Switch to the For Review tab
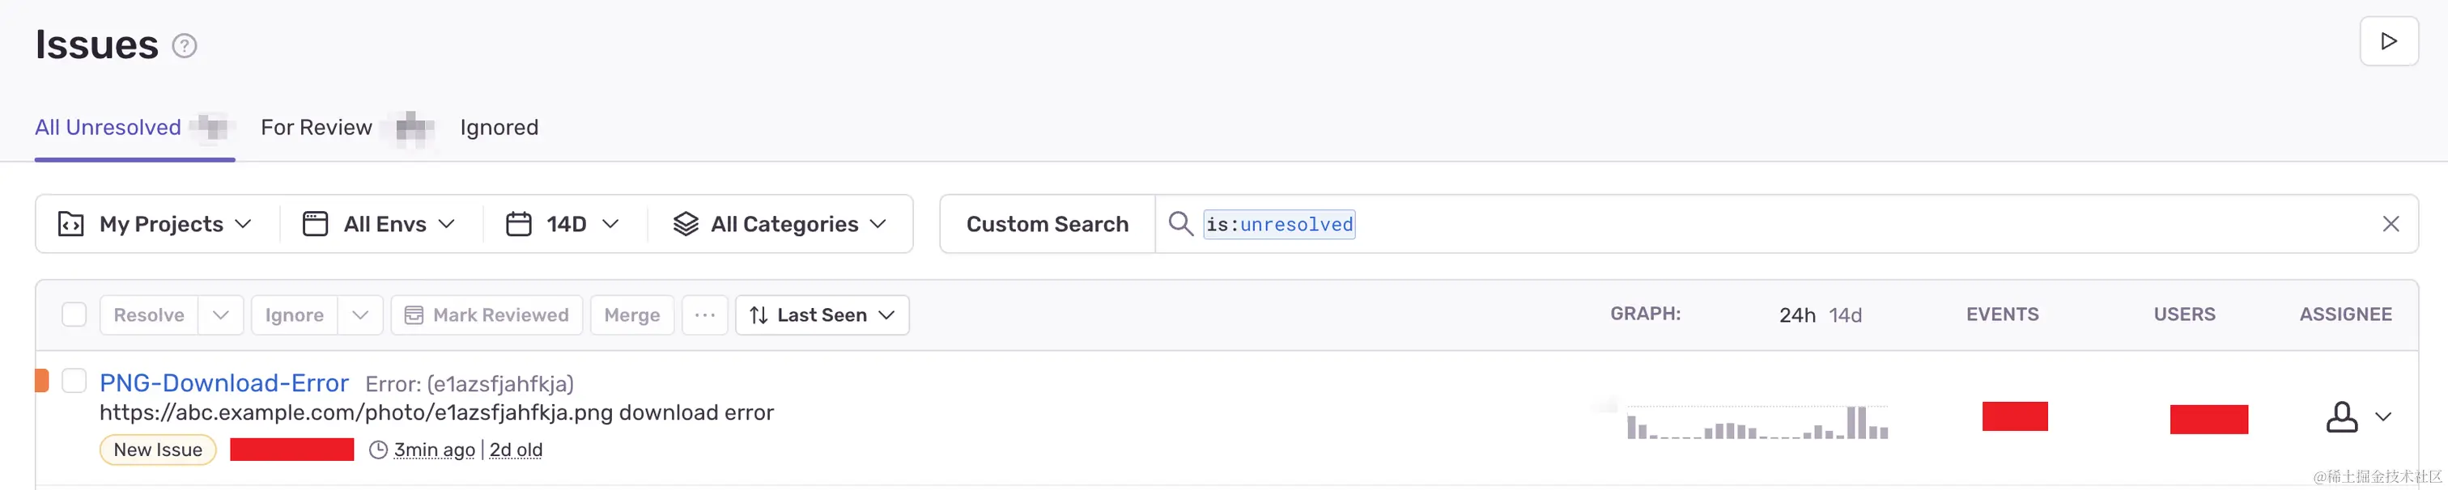The image size is (2448, 490). [x=317, y=127]
